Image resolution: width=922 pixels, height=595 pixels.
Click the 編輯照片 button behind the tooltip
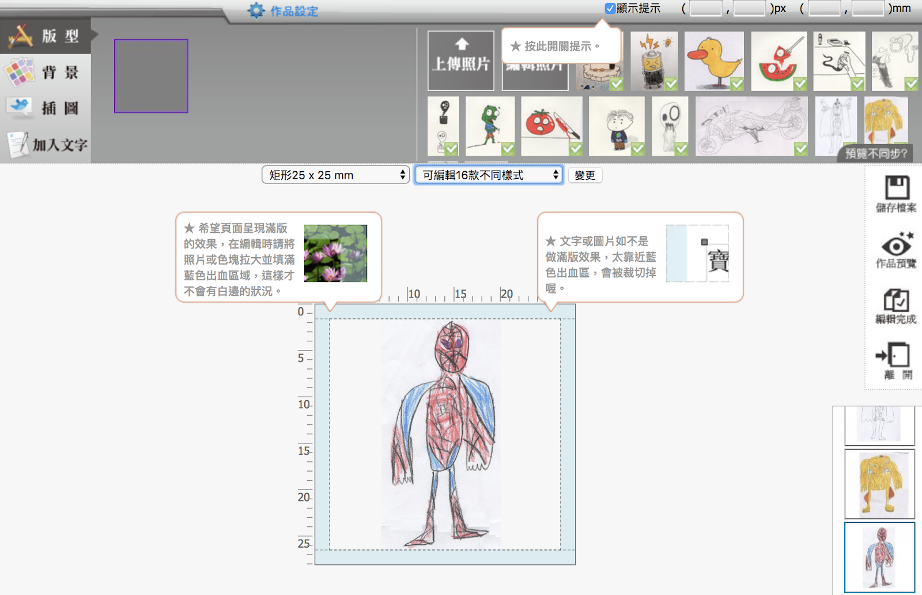(x=535, y=77)
